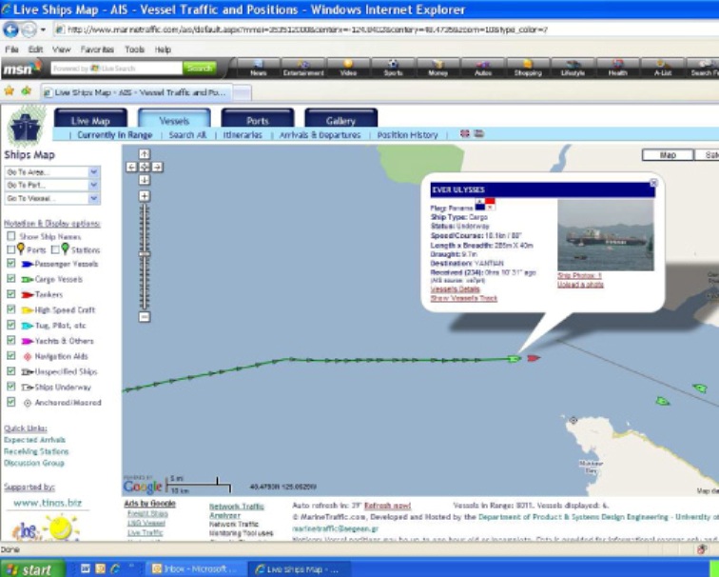
Task: Click MSN green Search button
Action: tap(200, 68)
